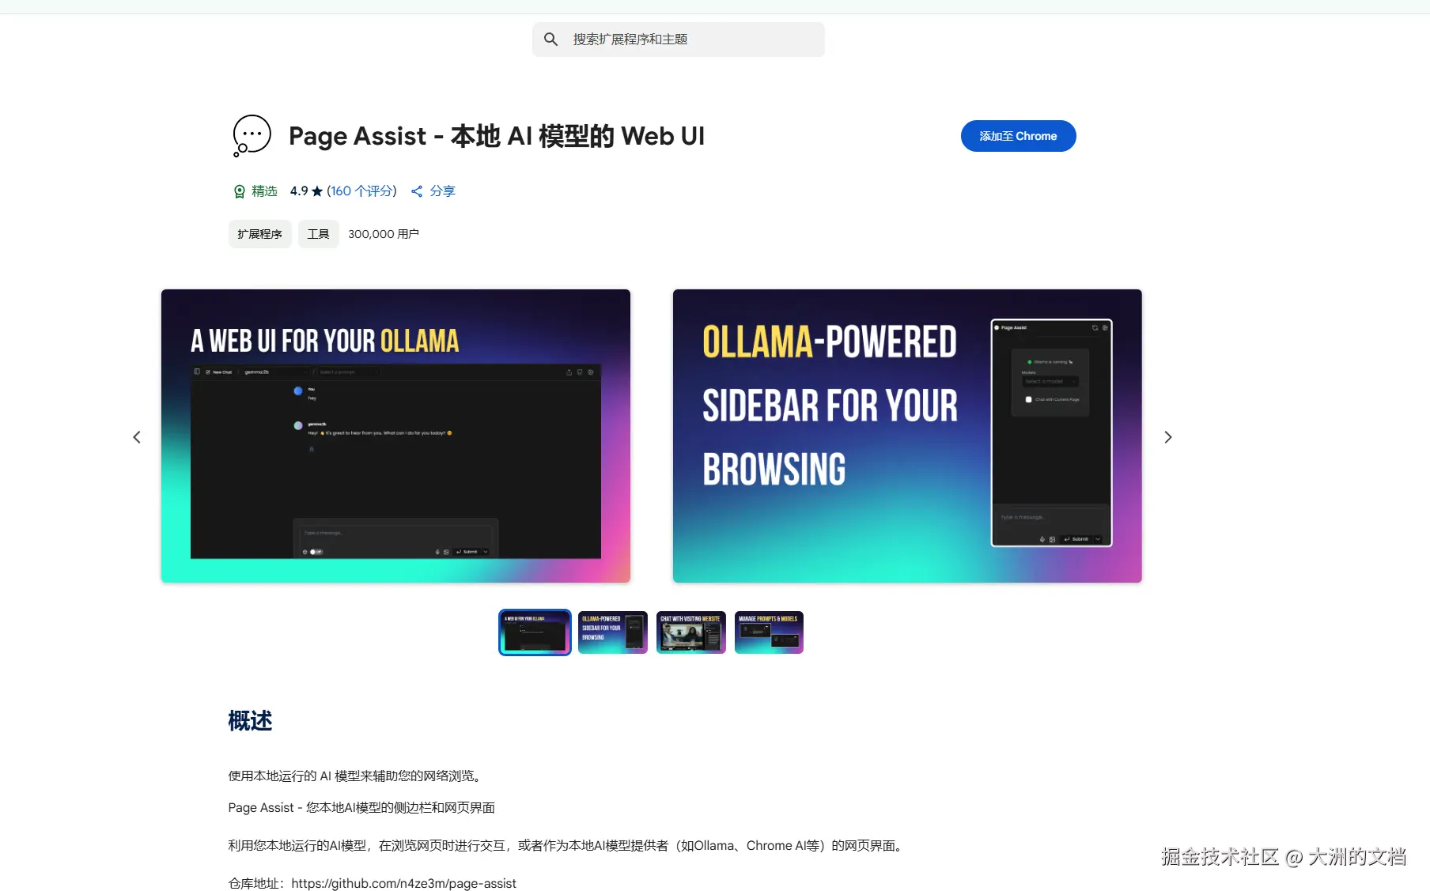Focus the extensions and themes search field
The image size is (1430, 891).
(679, 40)
